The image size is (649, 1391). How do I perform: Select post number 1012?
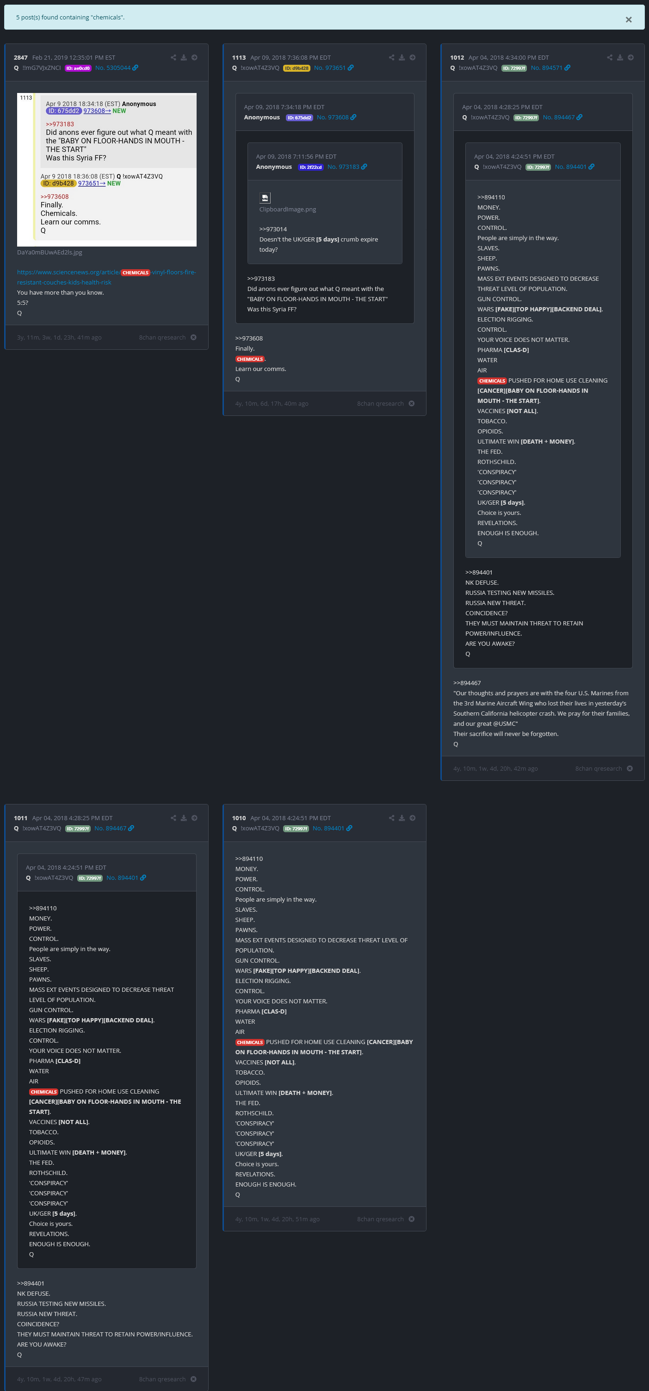coord(457,57)
